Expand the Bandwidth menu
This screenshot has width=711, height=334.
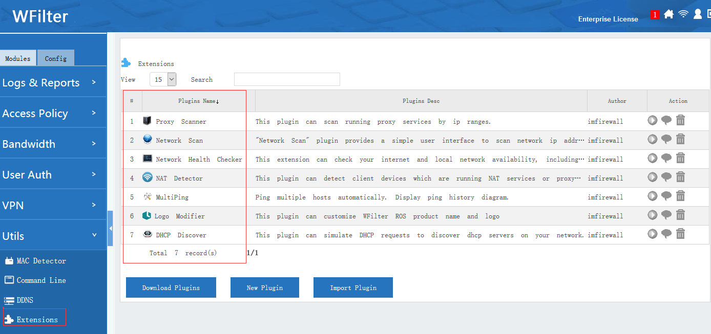53,144
